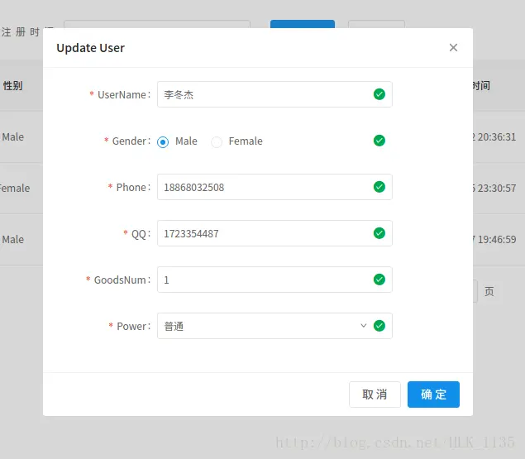Click the 性别 column header behind dialog

[x=12, y=86]
